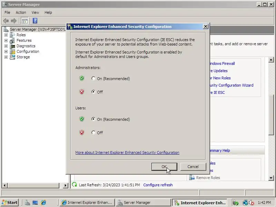
Task: Click the tree pane horizontal scrollbar right arrow
Action: pos(65,185)
